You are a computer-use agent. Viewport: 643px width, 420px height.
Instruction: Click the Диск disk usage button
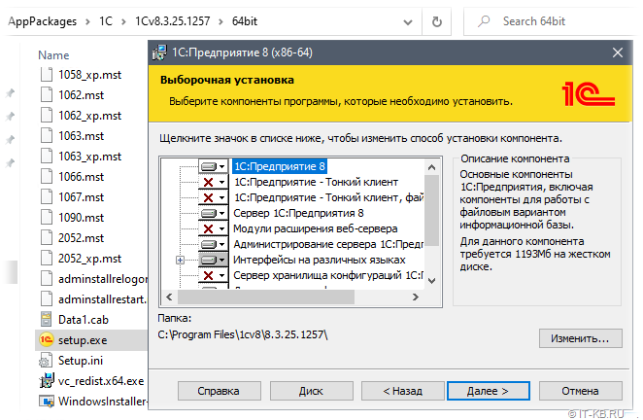(311, 391)
